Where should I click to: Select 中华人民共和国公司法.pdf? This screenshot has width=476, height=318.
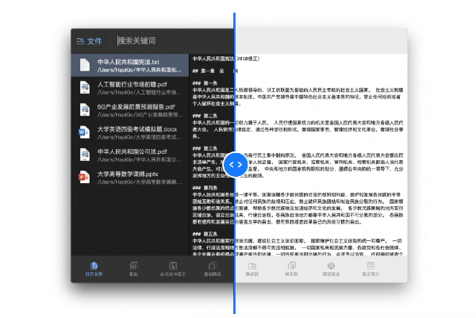(x=130, y=155)
